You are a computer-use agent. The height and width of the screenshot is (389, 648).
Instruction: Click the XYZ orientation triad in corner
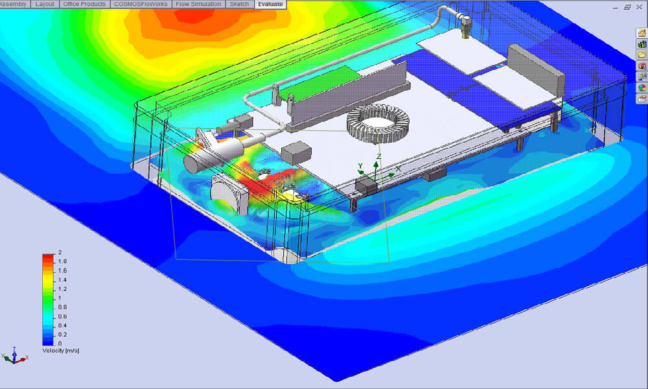[x=14, y=357]
